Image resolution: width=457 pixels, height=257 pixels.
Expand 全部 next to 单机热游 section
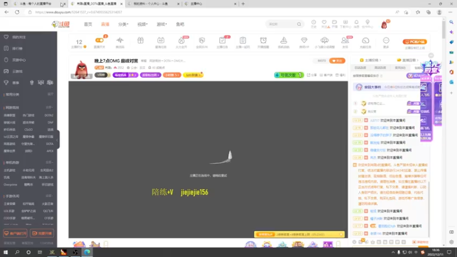49,162
